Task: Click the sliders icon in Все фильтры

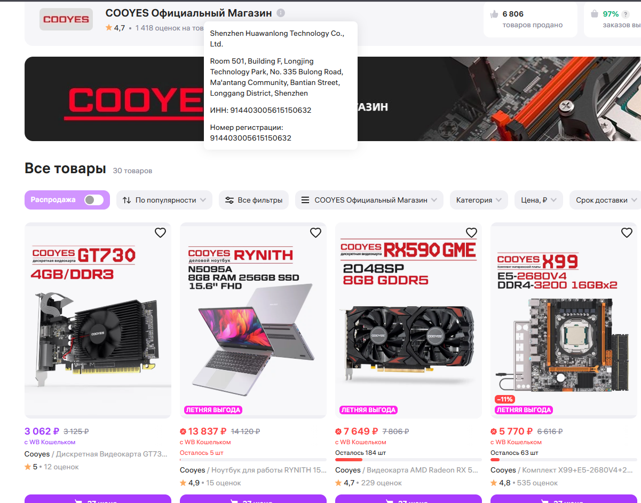Action: [230, 200]
